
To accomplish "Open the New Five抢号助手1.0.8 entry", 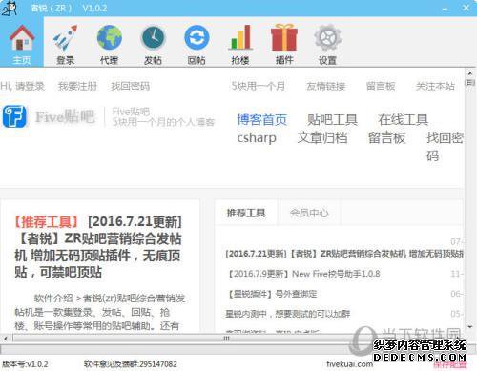I will [304, 274].
